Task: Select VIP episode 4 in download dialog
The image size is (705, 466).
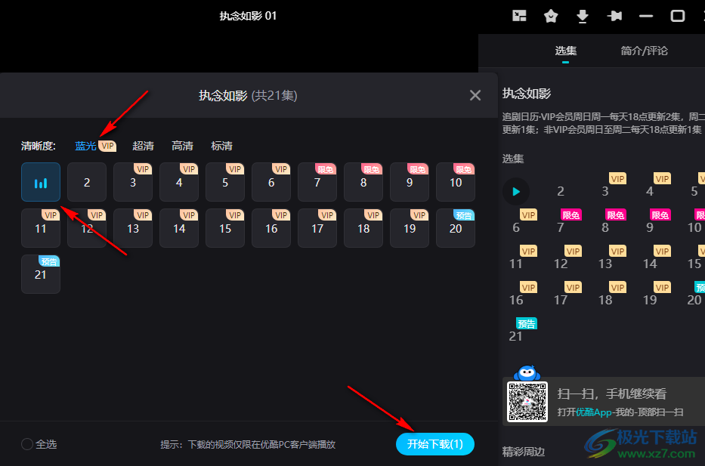Action: (x=179, y=182)
